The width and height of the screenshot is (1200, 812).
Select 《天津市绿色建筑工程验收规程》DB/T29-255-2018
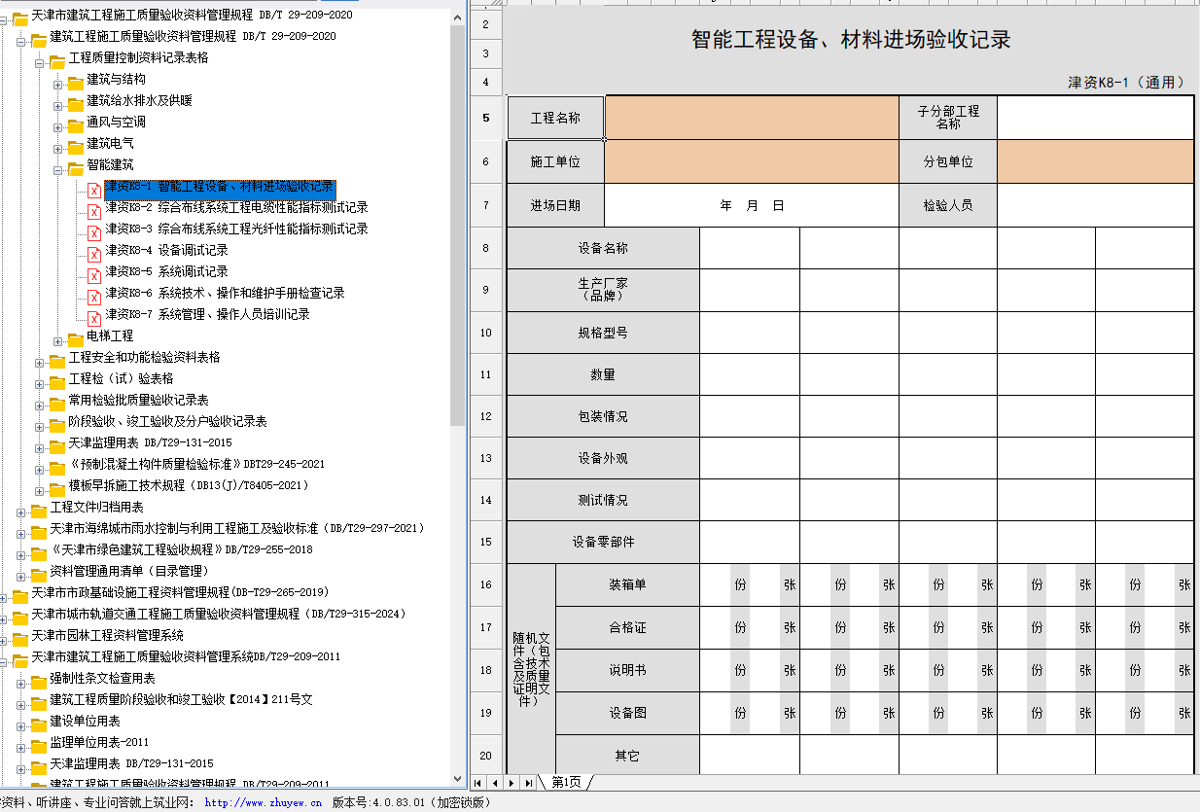182,549
